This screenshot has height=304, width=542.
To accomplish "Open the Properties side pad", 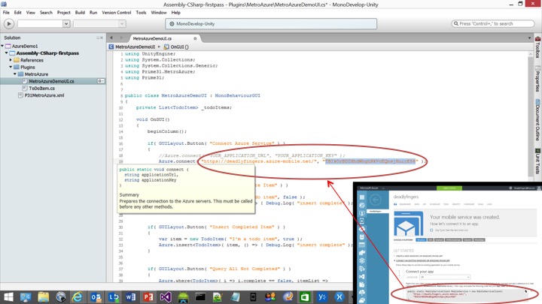I will pyautogui.click(x=537, y=79).
